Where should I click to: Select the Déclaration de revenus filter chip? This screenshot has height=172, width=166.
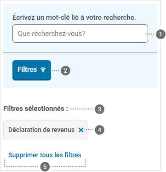click(46, 130)
